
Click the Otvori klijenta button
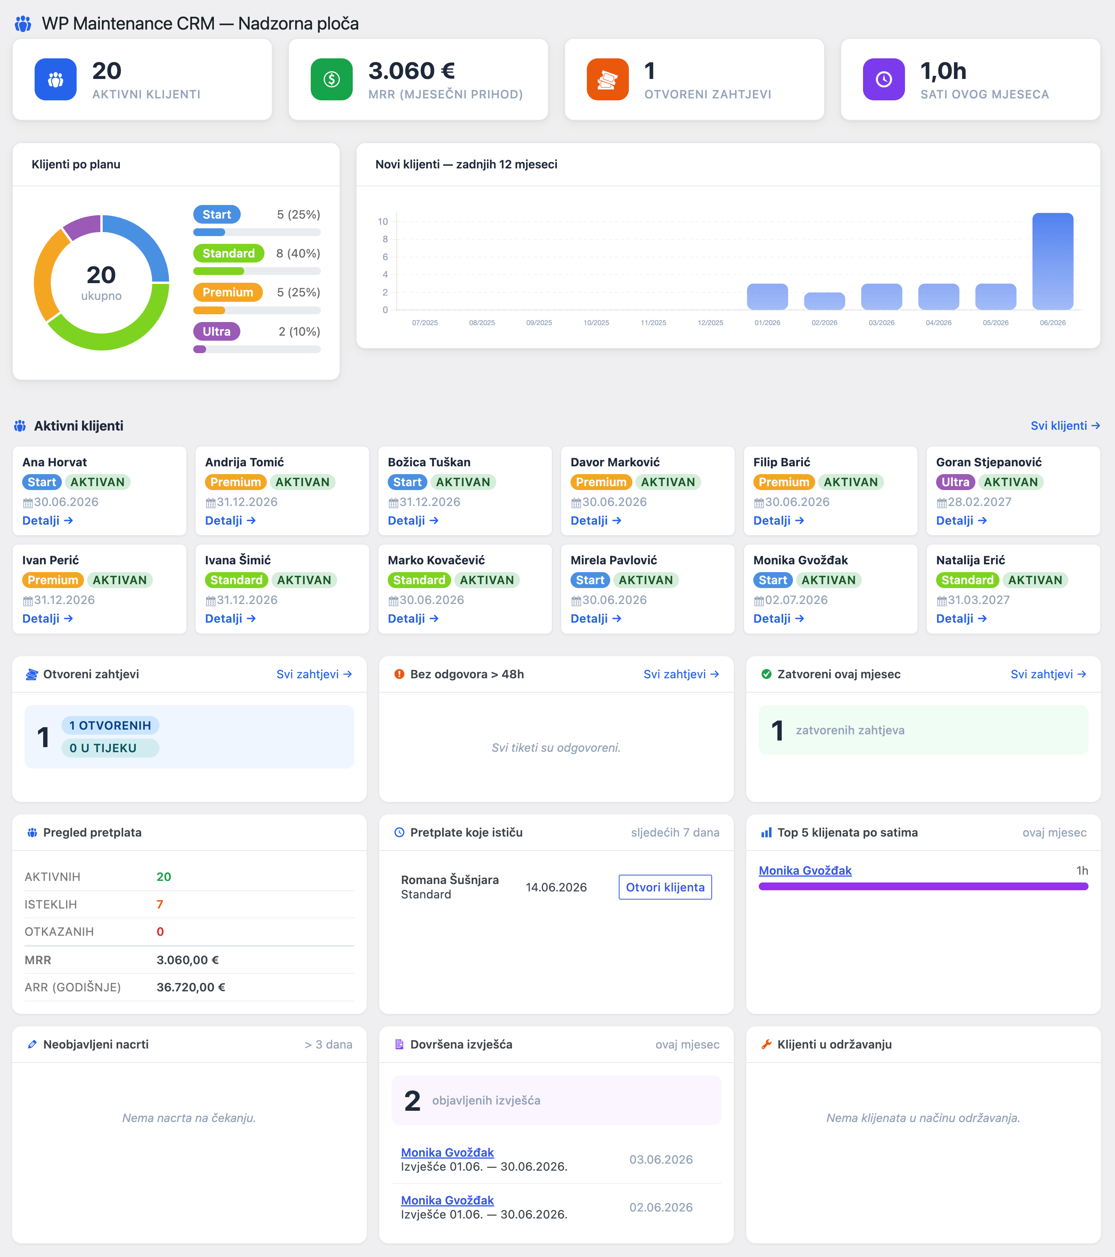tap(665, 887)
